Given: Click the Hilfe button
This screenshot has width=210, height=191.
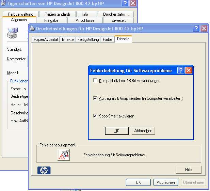Looking at the screenshot, I should pyautogui.click(x=189, y=170).
